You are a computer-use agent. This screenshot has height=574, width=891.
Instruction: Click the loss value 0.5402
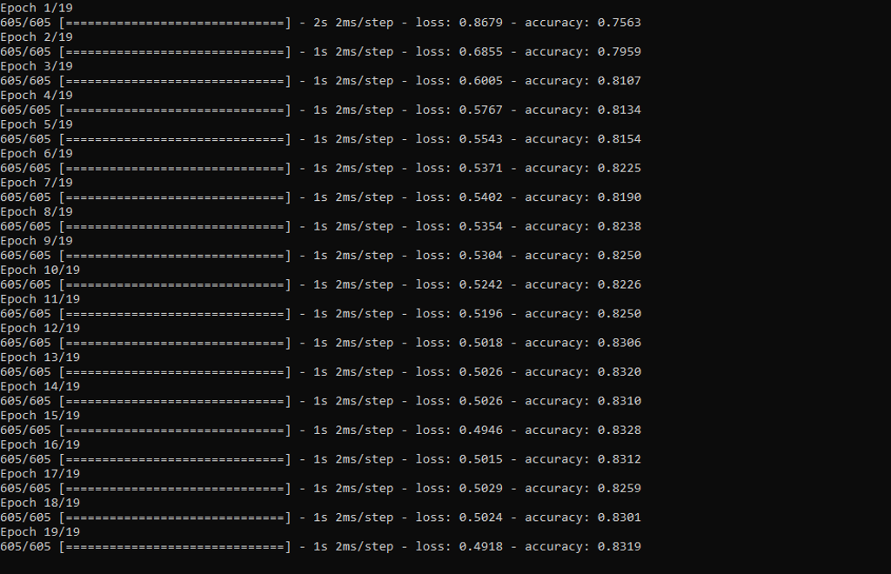480,197
